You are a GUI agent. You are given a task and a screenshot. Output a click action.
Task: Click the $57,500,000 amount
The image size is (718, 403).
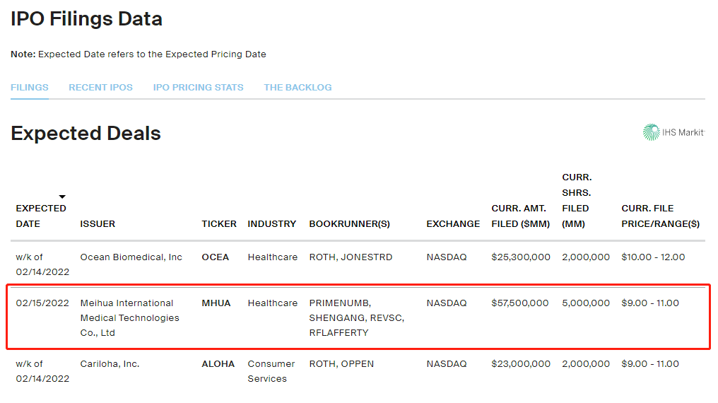click(519, 303)
